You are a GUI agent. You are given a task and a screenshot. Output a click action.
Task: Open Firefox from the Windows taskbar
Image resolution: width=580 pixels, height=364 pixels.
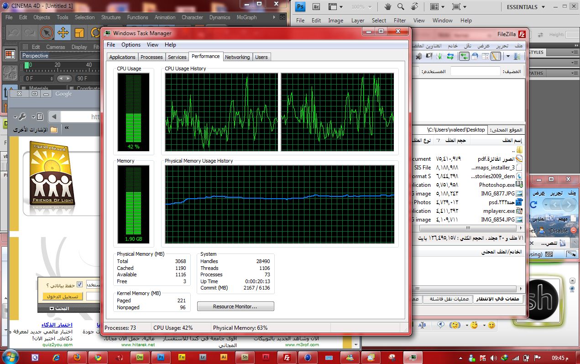point(77,357)
